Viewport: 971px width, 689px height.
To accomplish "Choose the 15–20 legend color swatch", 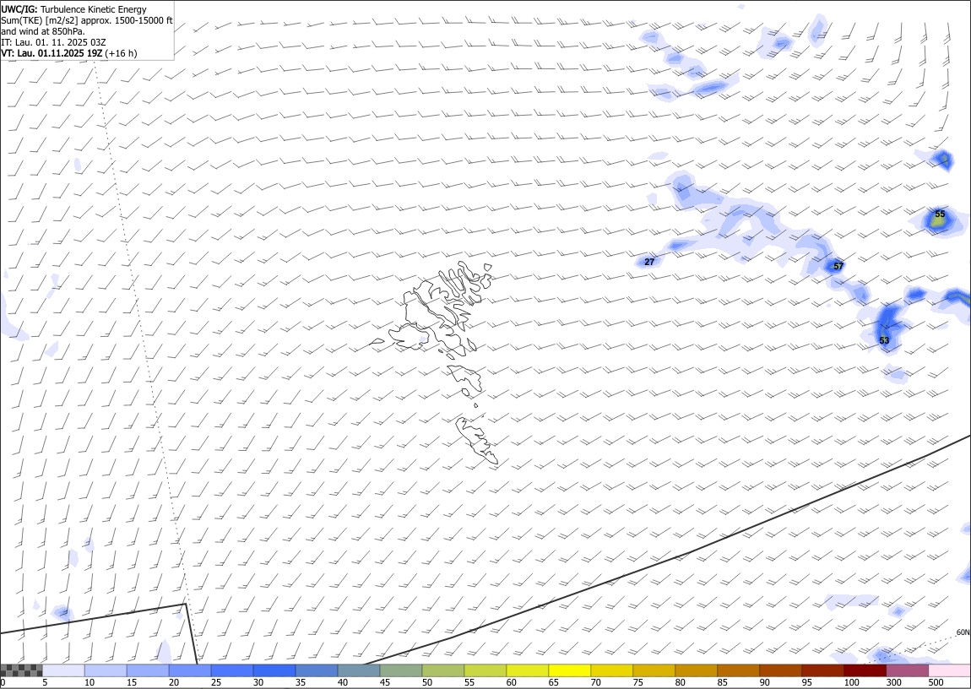I will tap(148, 670).
